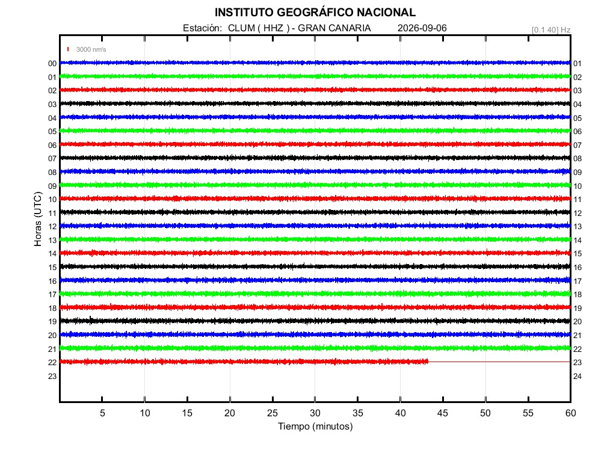616x462 pixels.
Task: Click the left hour label 12
Action: [x=52, y=227]
